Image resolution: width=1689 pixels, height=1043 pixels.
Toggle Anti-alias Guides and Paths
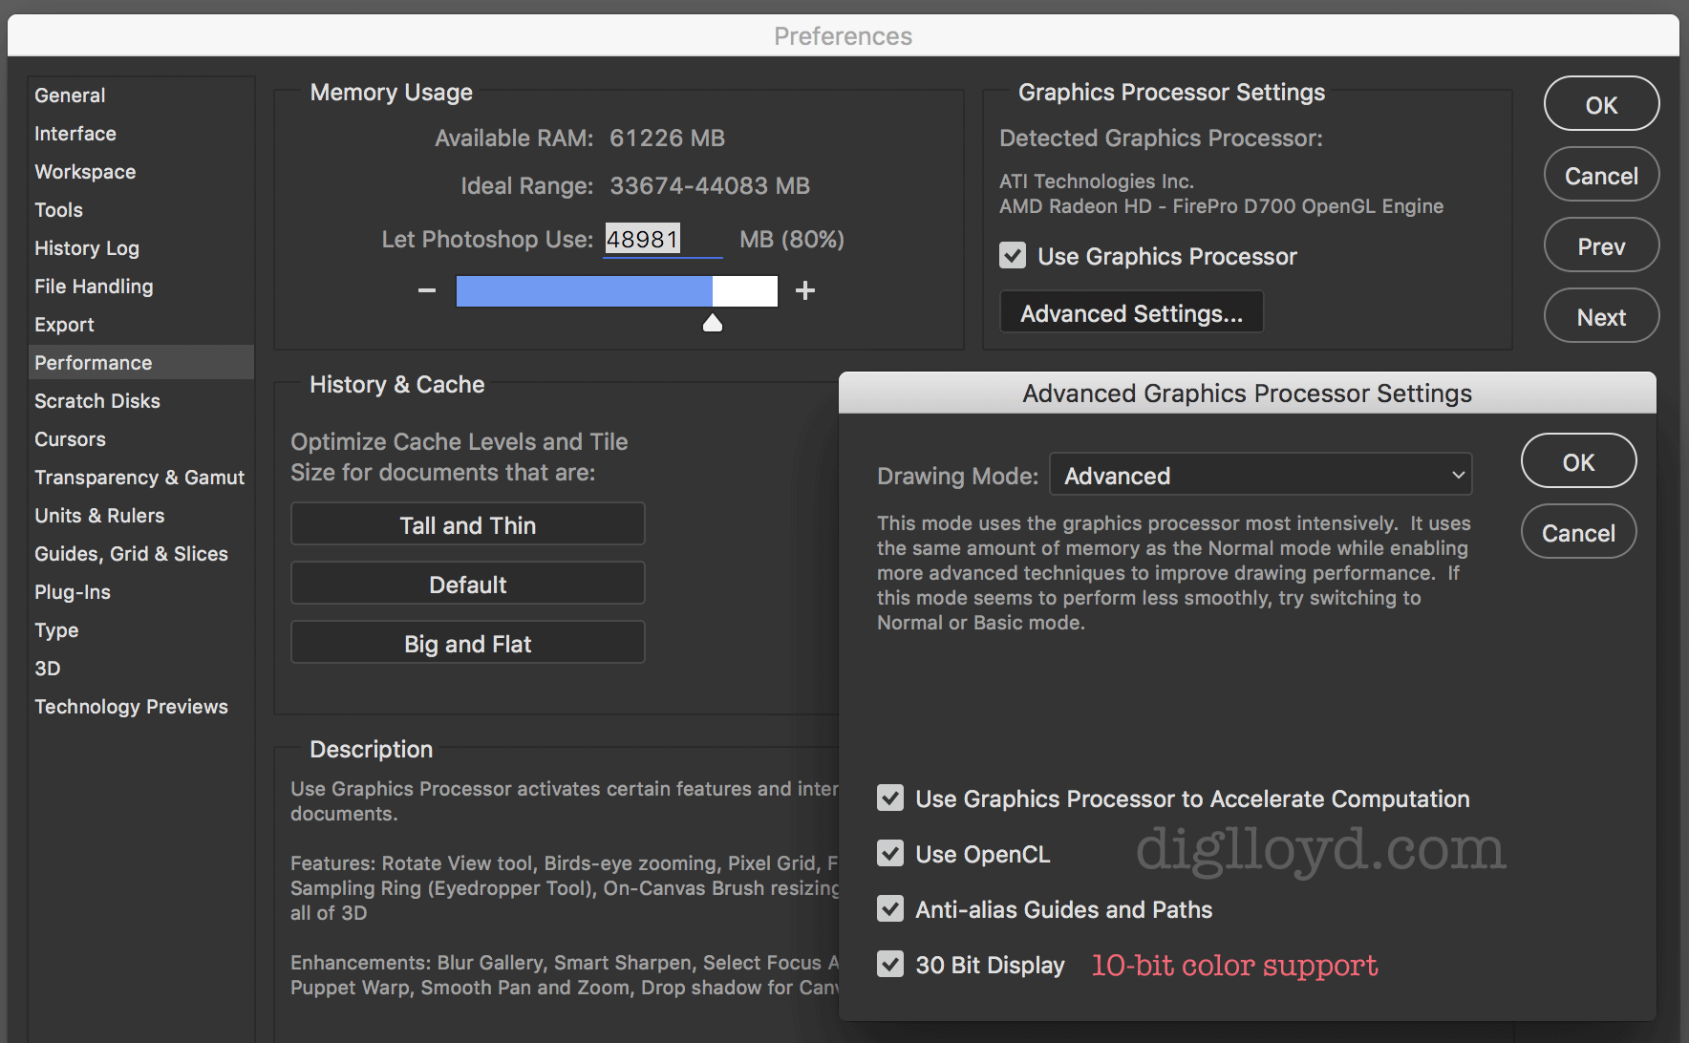click(x=890, y=909)
